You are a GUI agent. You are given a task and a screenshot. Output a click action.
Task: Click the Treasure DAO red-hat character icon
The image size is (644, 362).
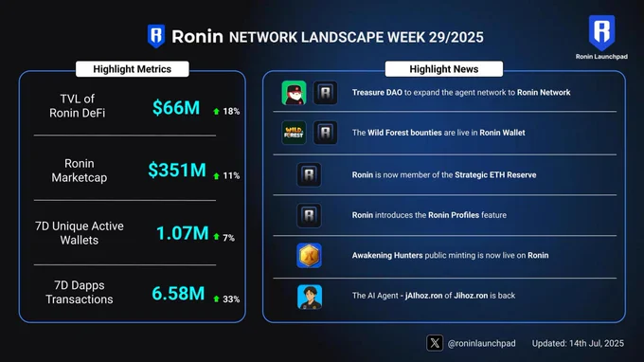[x=294, y=93]
